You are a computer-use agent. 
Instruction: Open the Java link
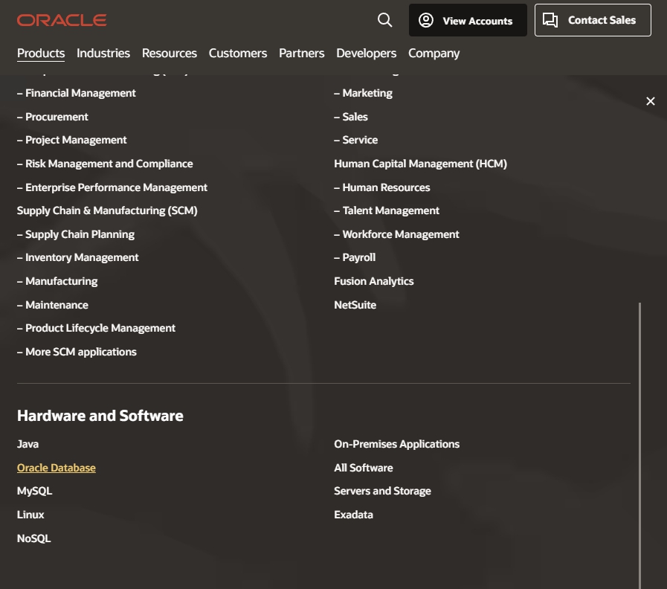tap(28, 444)
